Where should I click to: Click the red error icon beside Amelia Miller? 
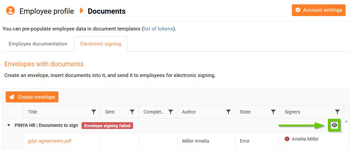[x=287, y=139]
